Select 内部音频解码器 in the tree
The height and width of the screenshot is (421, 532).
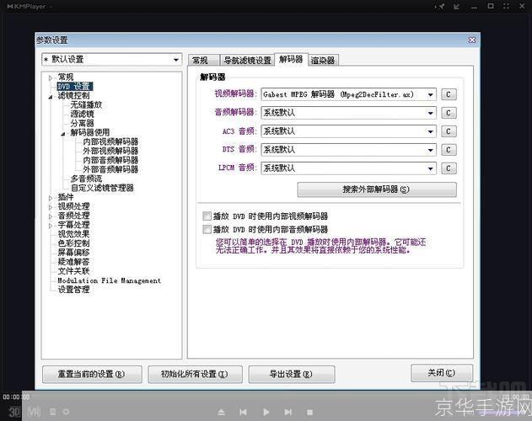tap(110, 160)
